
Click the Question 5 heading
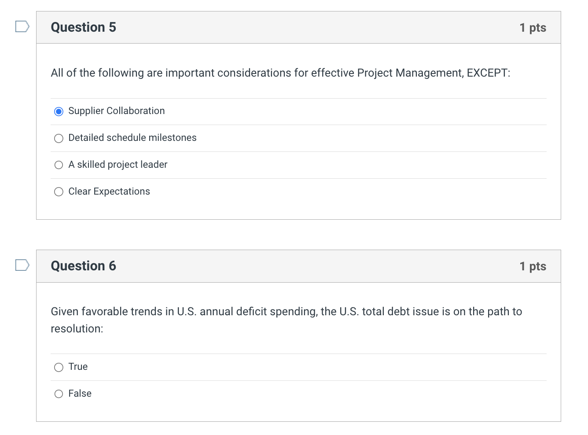tap(84, 27)
